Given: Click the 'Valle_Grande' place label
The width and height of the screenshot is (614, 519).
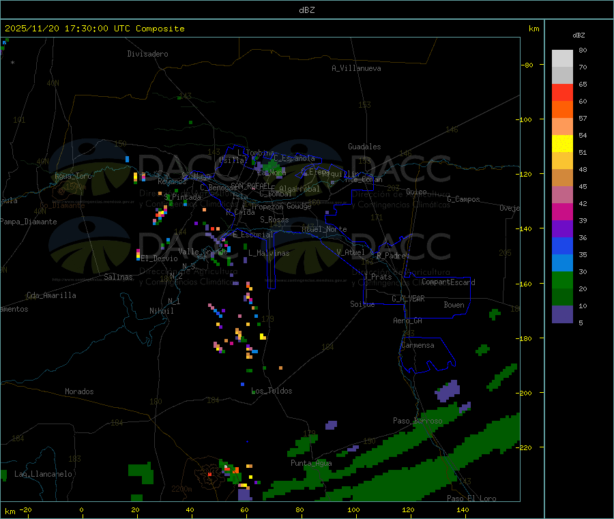Looking at the screenshot, I should (203, 251).
